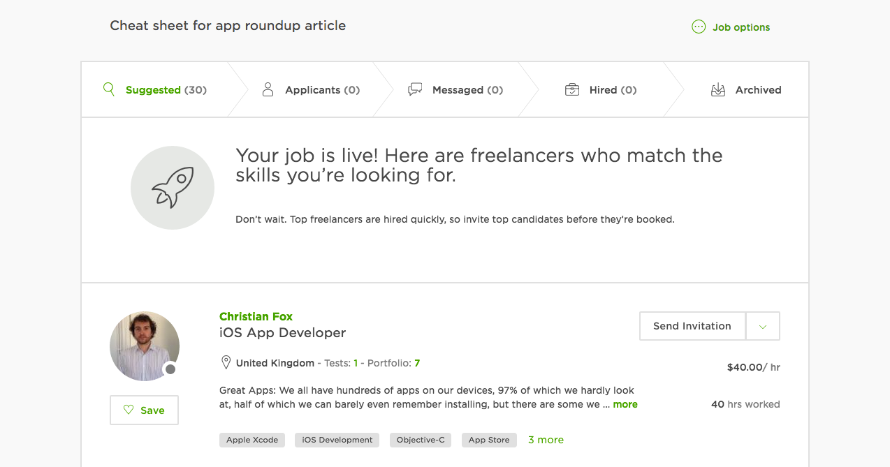Select the iOS Development skill tag
Screen dimensions: 890x467
click(x=337, y=440)
